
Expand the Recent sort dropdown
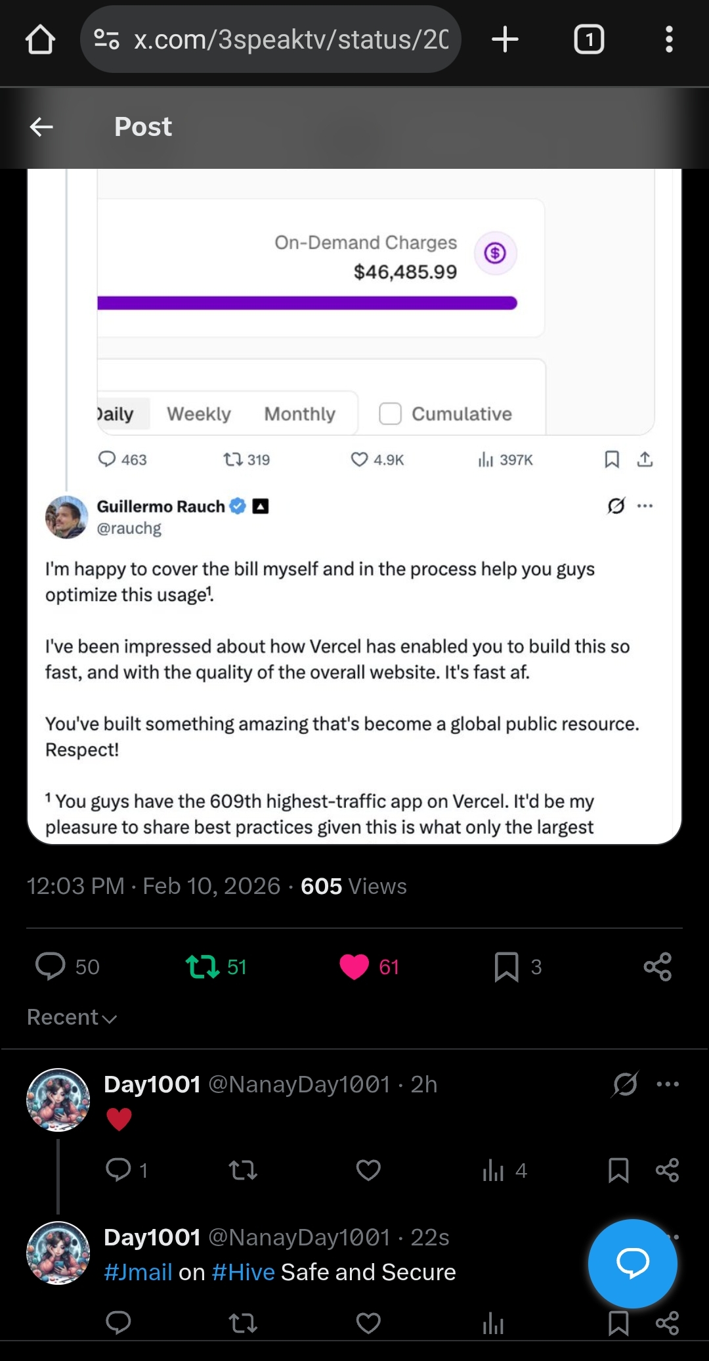coord(72,1017)
